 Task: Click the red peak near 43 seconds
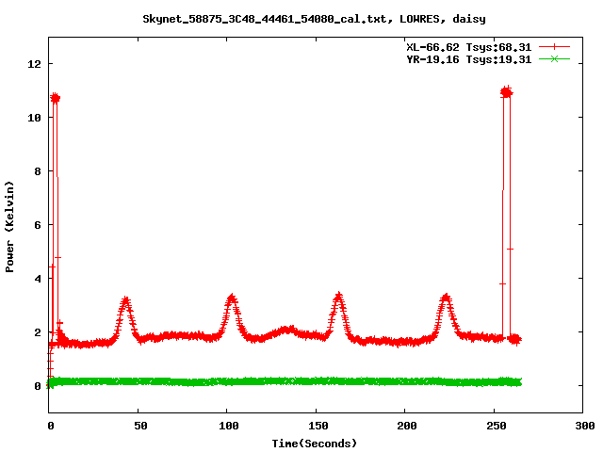click(125, 300)
